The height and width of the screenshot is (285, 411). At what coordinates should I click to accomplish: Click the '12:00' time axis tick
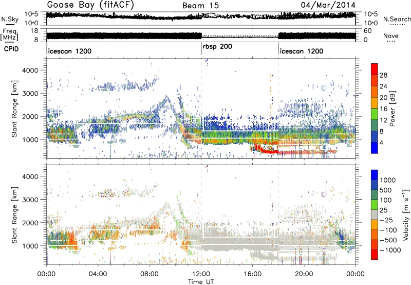201,274
